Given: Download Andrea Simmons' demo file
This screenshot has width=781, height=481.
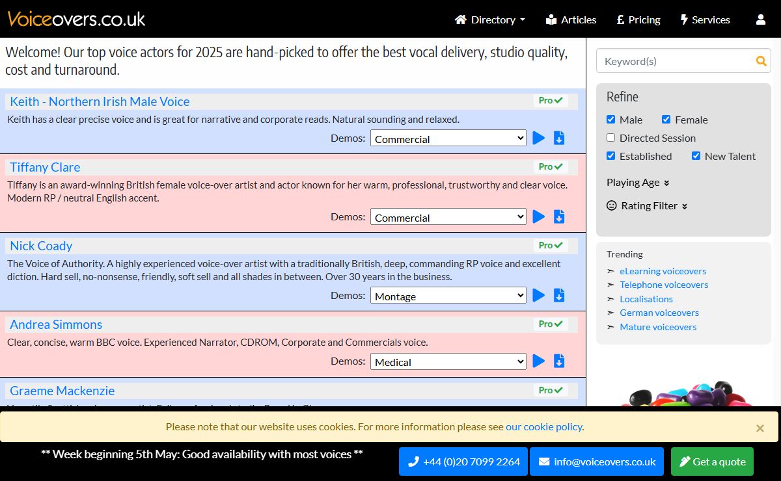Looking at the screenshot, I should point(559,361).
